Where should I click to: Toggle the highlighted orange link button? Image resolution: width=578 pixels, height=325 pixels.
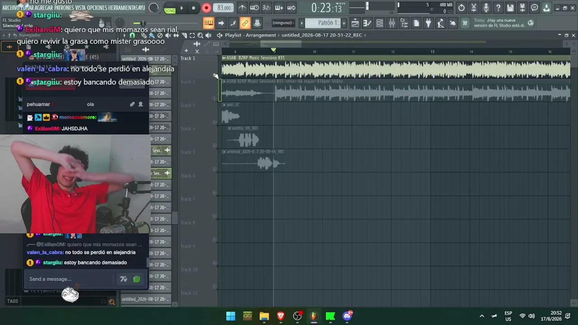(x=245, y=23)
